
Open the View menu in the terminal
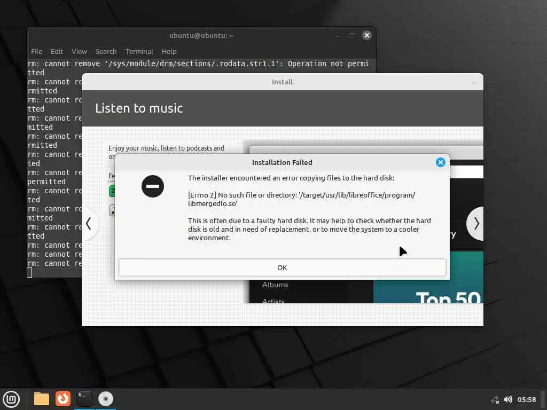[x=79, y=52]
